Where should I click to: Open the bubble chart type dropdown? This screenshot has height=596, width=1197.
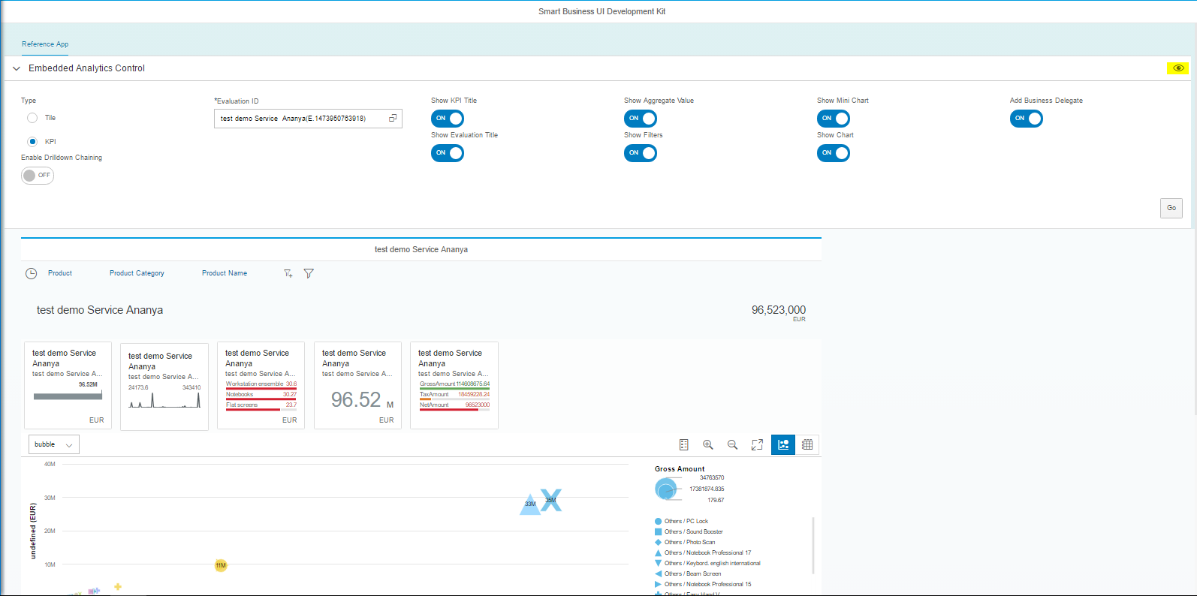pyautogui.click(x=54, y=445)
